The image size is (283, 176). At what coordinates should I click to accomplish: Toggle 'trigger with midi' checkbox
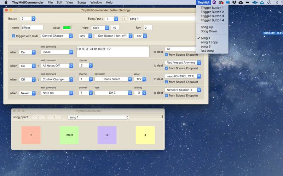point(13,36)
